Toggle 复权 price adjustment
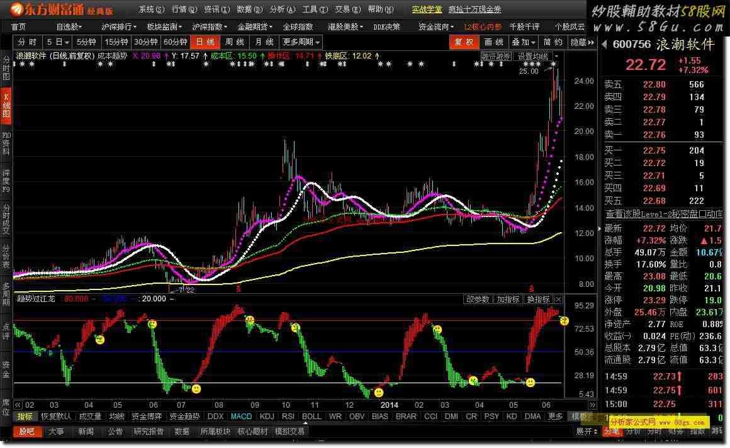 tap(464, 42)
